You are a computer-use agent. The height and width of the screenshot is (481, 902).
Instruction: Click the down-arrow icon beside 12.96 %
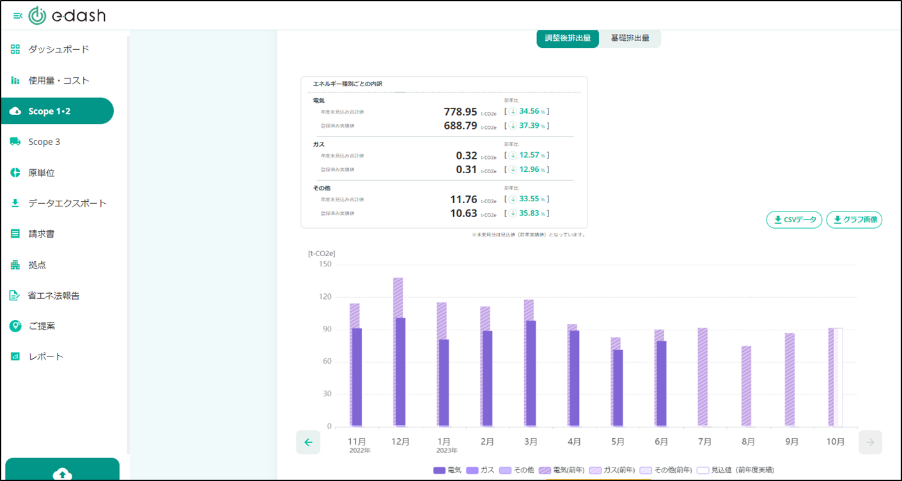513,169
